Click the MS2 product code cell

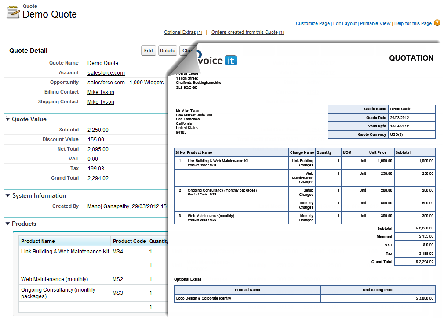[x=117, y=279]
